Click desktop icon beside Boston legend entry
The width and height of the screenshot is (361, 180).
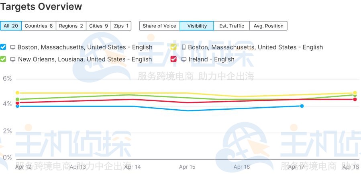click(13, 47)
